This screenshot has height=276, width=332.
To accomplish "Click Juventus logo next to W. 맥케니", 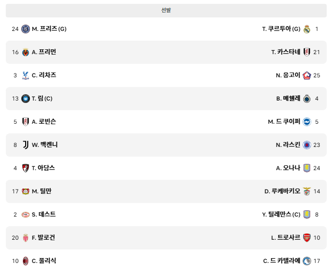I will [x=26, y=145].
